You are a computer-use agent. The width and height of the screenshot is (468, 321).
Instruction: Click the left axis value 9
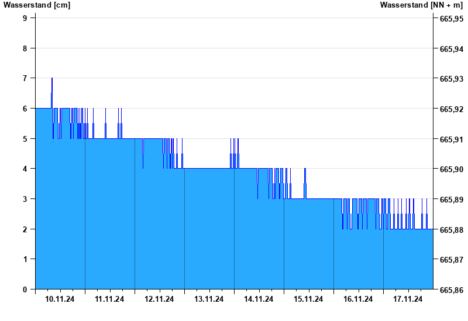pyautogui.click(x=25, y=18)
